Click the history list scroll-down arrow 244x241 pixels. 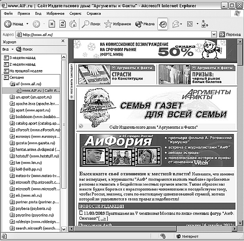point(64,229)
